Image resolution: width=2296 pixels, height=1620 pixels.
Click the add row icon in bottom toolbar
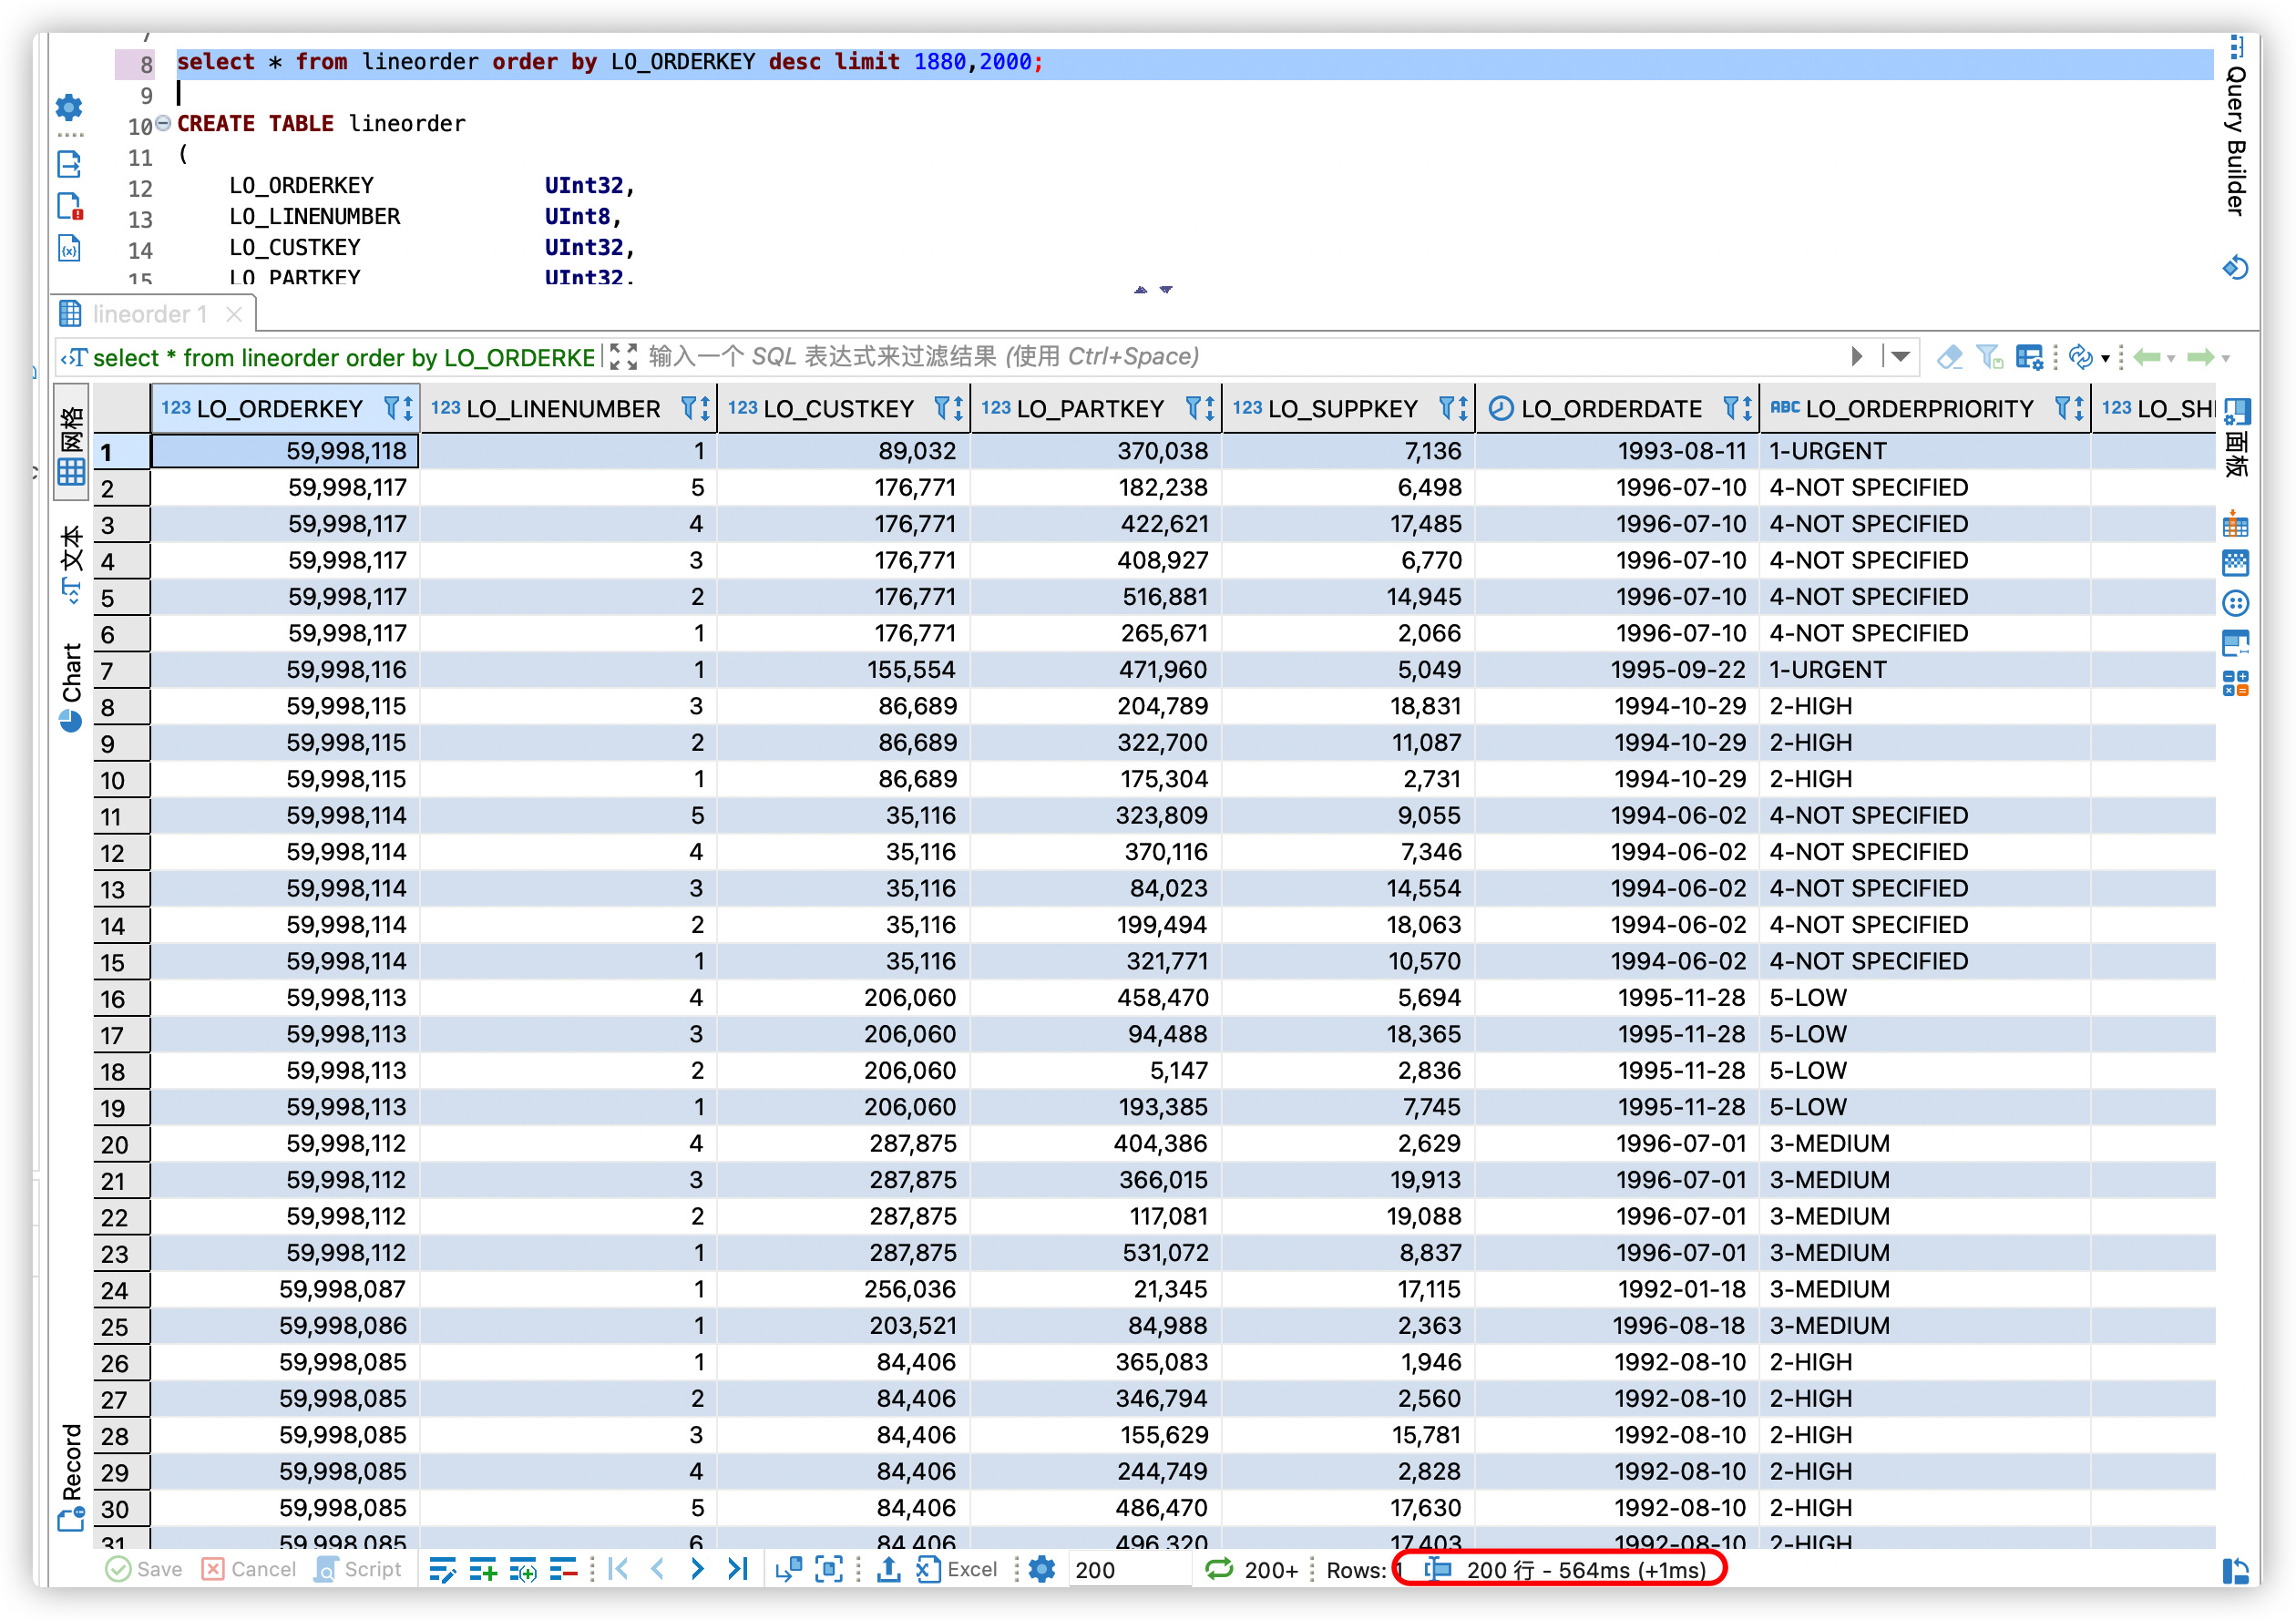[x=483, y=1569]
